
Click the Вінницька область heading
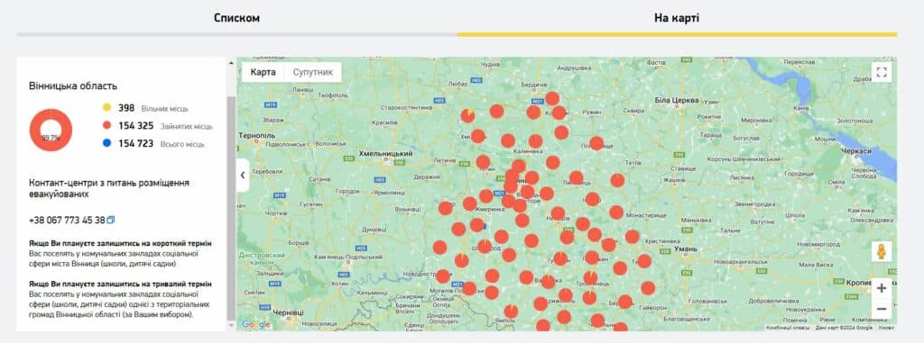73,86
